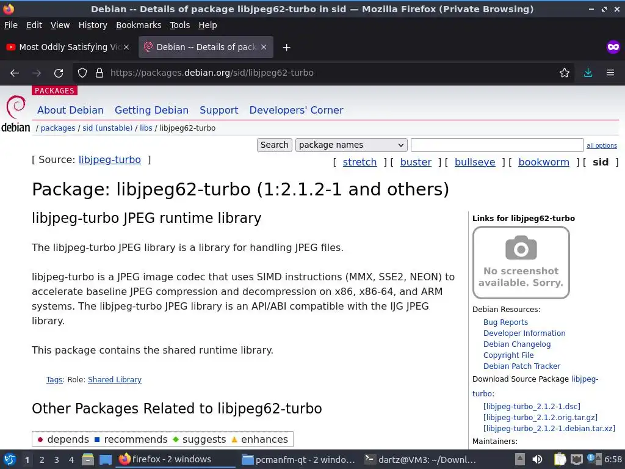Open the volume speaker tray icon
The width and height of the screenshot is (625, 469).
pyautogui.click(x=537, y=459)
